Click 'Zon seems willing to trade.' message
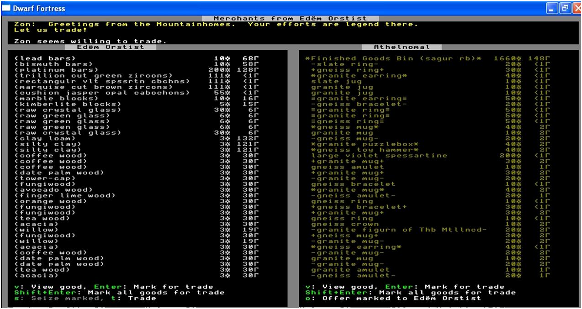 91,41
